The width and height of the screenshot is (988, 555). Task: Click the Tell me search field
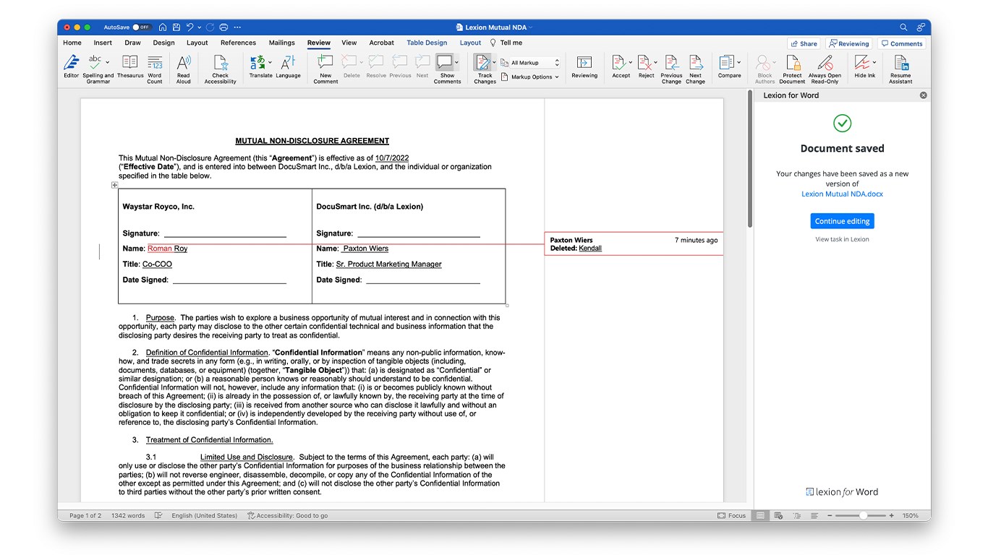tap(506, 43)
